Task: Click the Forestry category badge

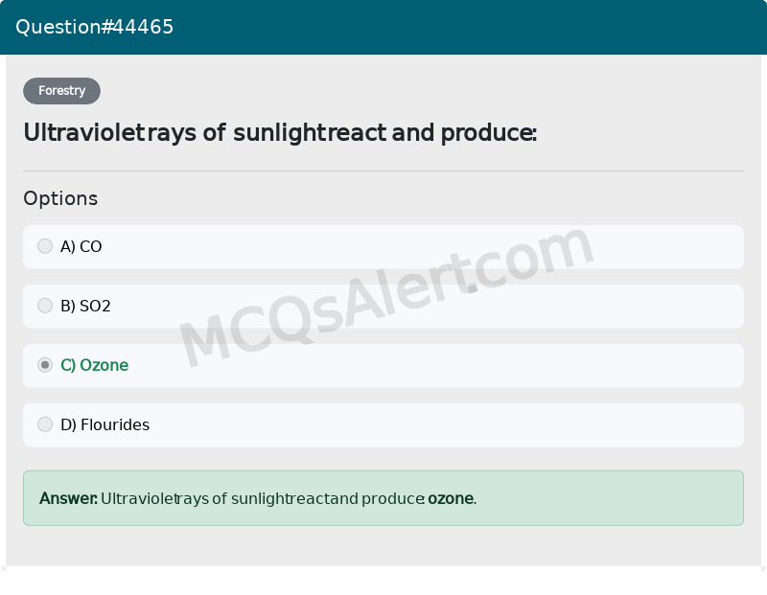Action: 61,91
